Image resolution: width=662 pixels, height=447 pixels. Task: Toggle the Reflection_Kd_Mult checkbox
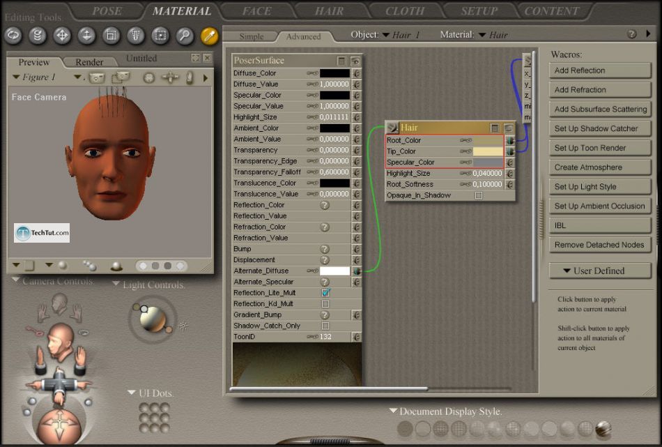pyautogui.click(x=325, y=304)
